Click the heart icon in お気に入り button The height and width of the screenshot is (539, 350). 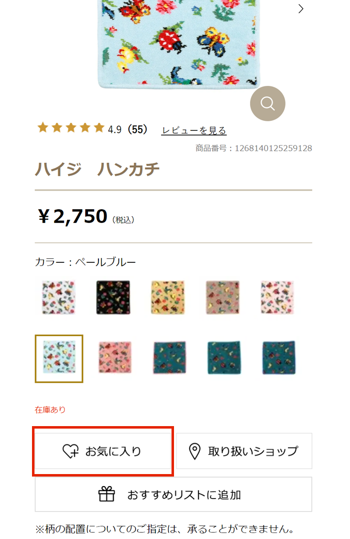(70, 451)
